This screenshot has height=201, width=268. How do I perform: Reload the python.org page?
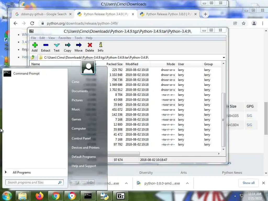click(x=32, y=23)
